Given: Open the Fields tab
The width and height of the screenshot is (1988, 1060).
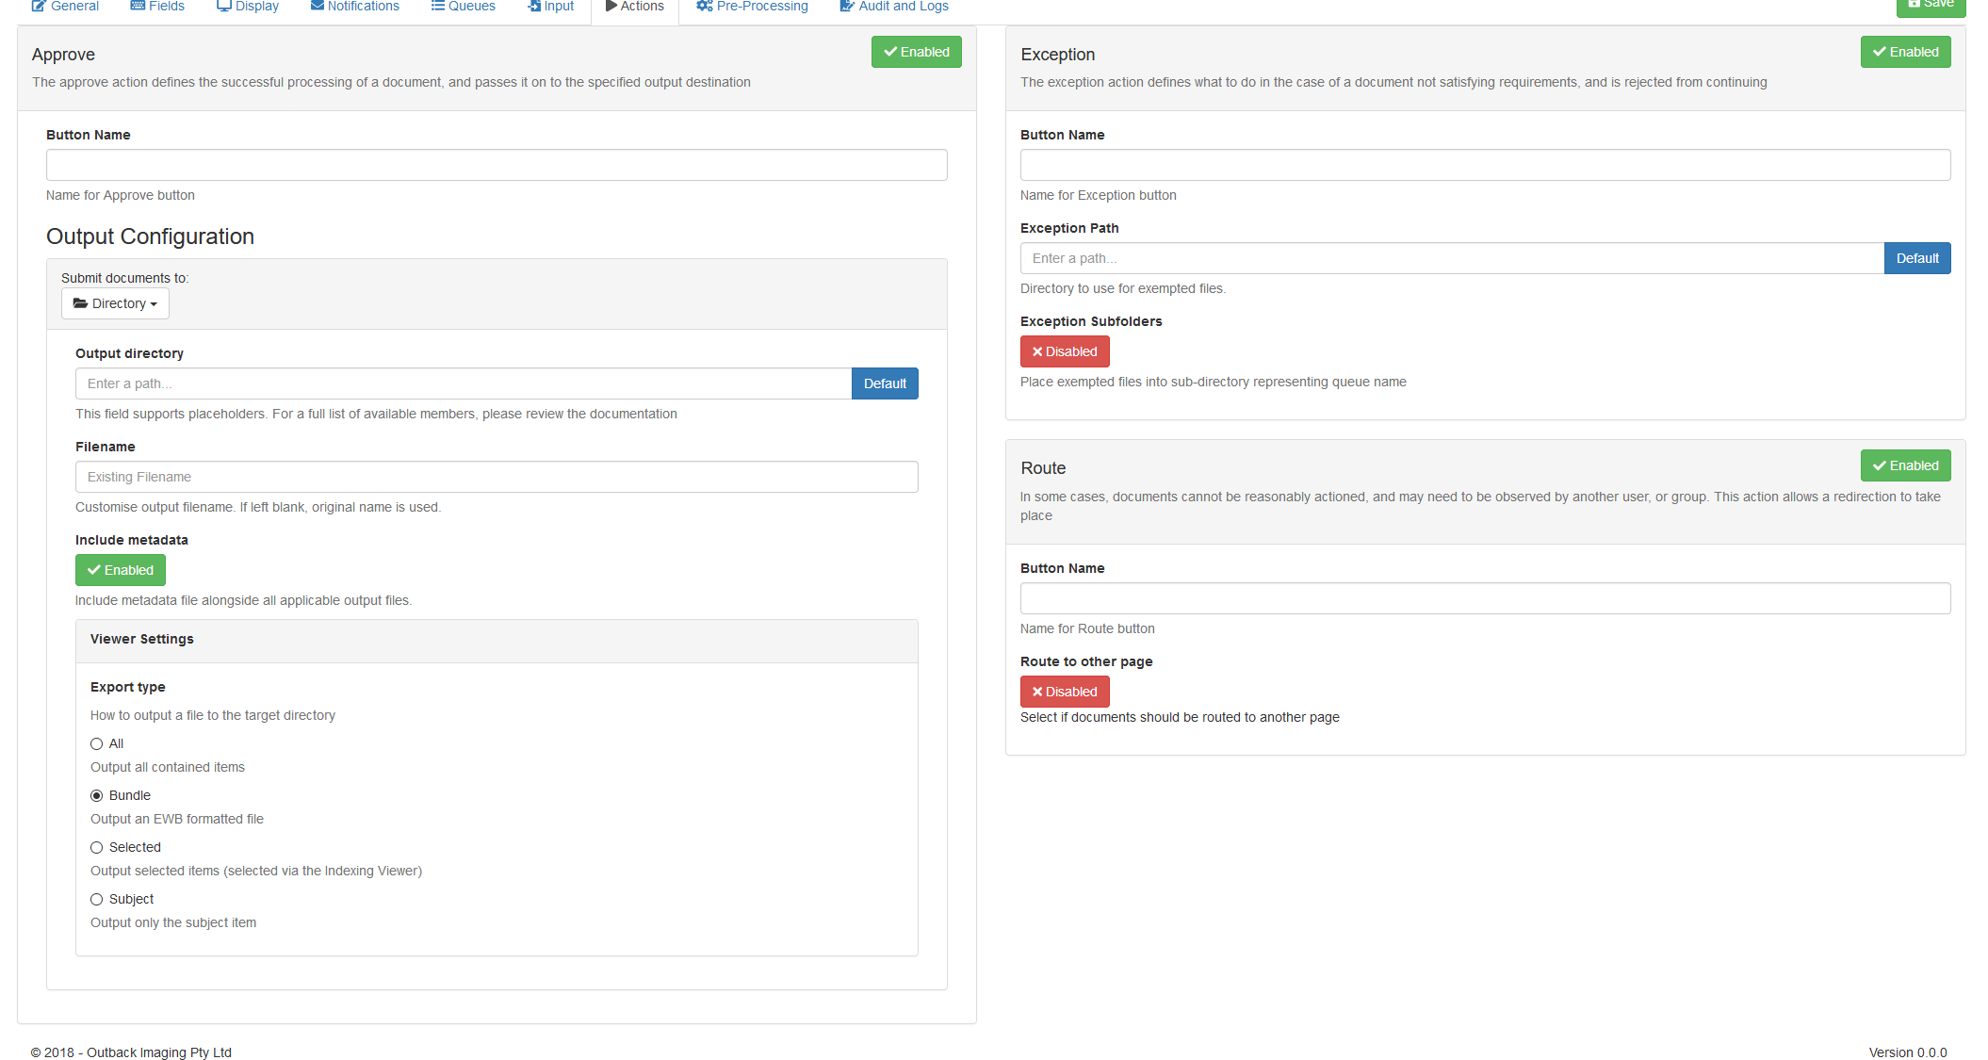Looking at the screenshot, I should 157,7.
